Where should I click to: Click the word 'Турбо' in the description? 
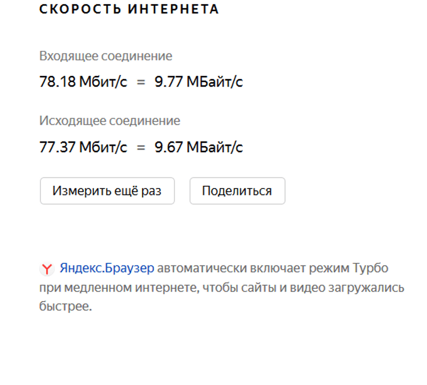[370, 268]
